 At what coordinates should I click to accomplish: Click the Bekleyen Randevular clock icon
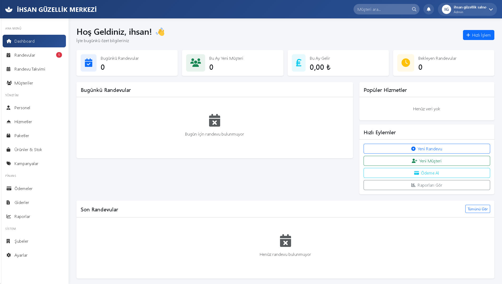(406, 63)
